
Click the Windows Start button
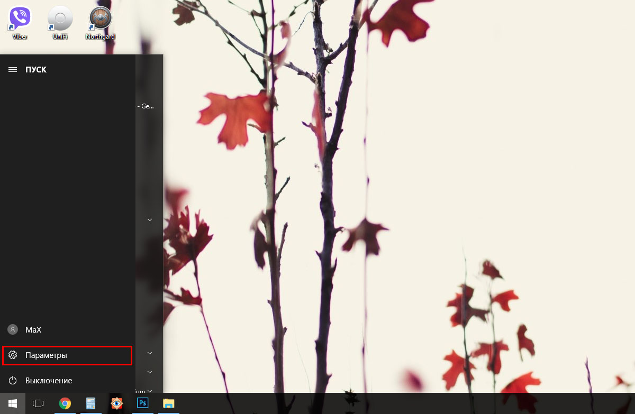[12, 403]
